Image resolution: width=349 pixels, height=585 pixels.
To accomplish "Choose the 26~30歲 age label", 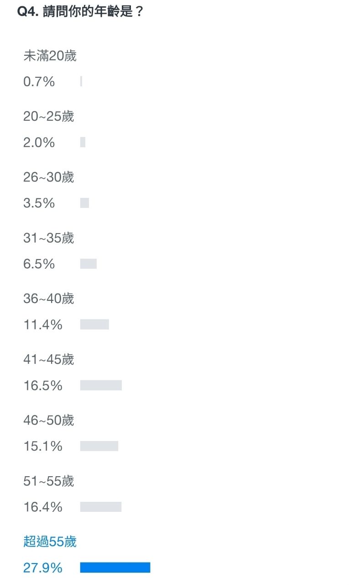I will tap(48, 177).
